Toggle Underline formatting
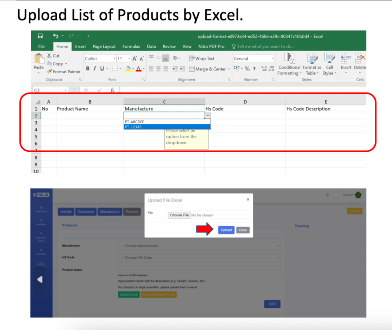392x330 pixels. pos(102,68)
